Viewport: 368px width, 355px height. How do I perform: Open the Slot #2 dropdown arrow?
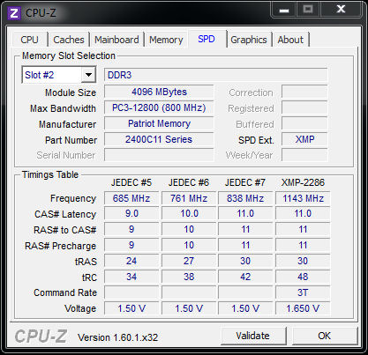click(88, 75)
